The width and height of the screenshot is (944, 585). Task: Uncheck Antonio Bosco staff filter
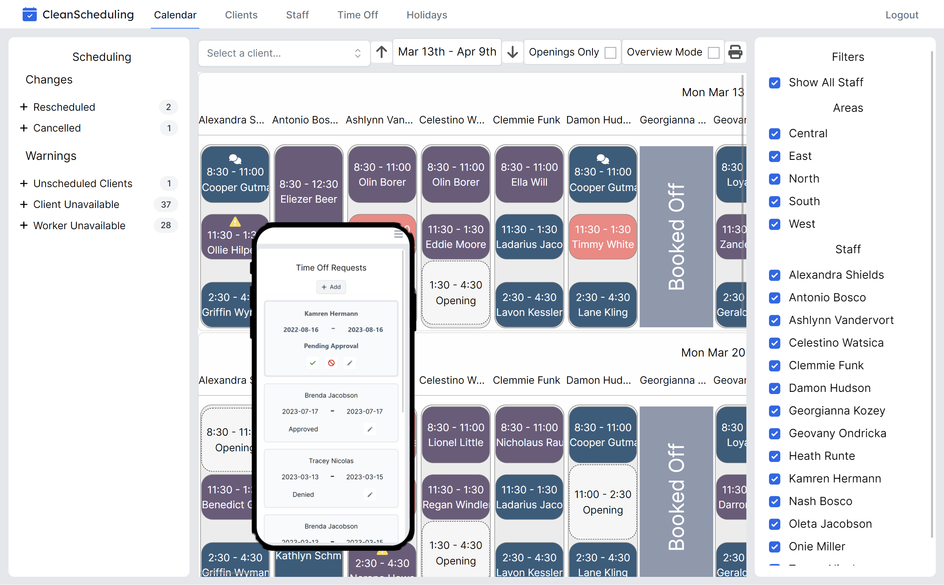[774, 297]
